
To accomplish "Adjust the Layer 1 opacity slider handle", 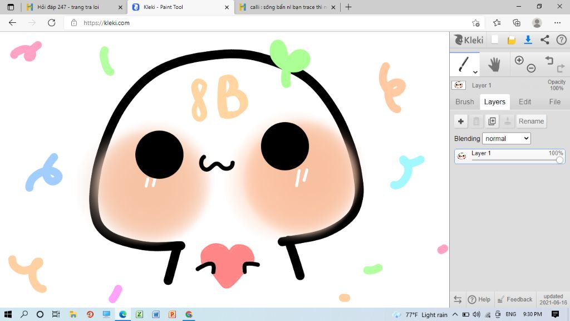I will 559,160.
